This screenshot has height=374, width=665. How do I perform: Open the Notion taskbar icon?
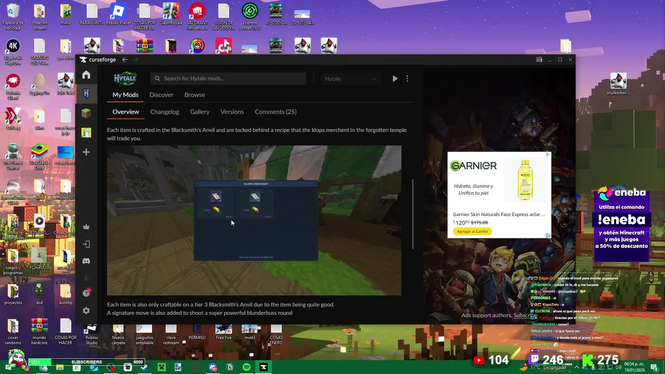(230, 367)
